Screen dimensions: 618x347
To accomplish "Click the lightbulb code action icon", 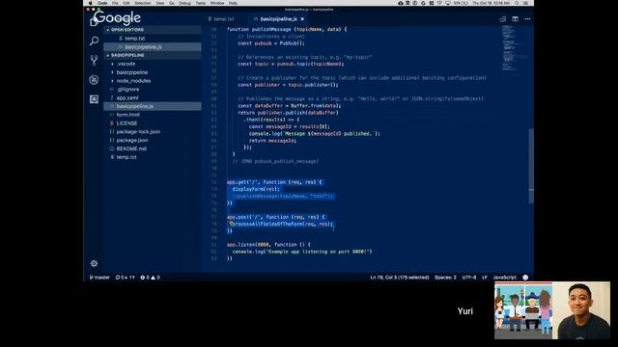I will coord(232,224).
